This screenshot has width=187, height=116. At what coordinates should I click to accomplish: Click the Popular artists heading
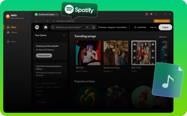[84, 81]
